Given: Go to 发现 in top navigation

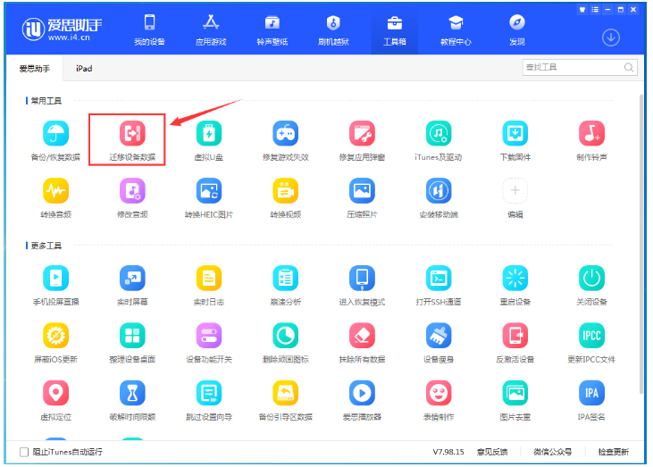Looking at the screenshot, I should coord(517,30).
